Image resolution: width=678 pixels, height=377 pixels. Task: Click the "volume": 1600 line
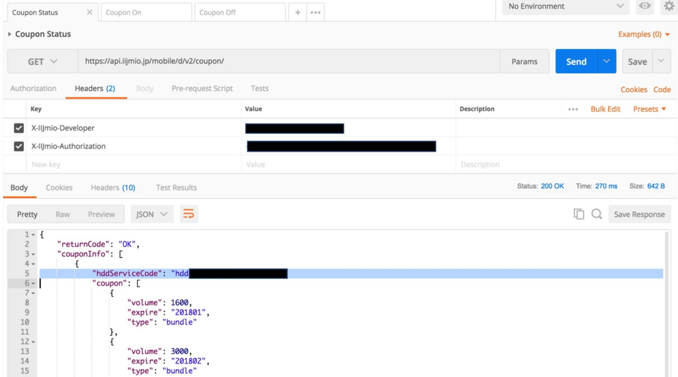(160, 303)
